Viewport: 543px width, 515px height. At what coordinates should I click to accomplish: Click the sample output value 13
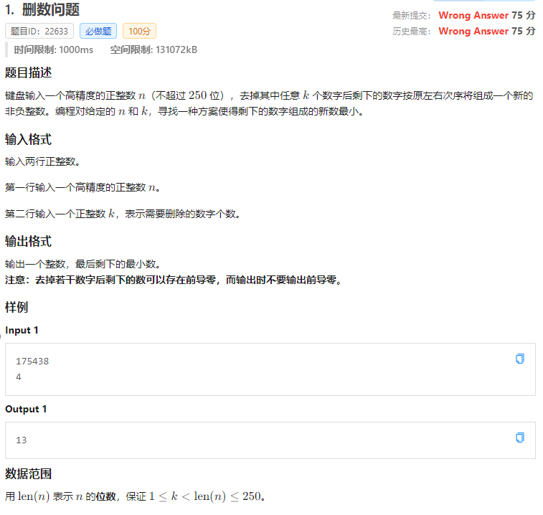pyautogui.click(x=22, y=440)
